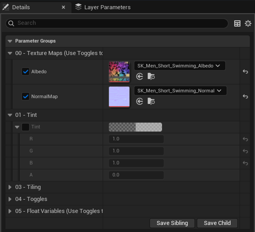Image resolution: width=255 pixels, height=232 pixels.
Task: Browse to the Albedo asset in the Content Browser
Action: pos(151,76)
